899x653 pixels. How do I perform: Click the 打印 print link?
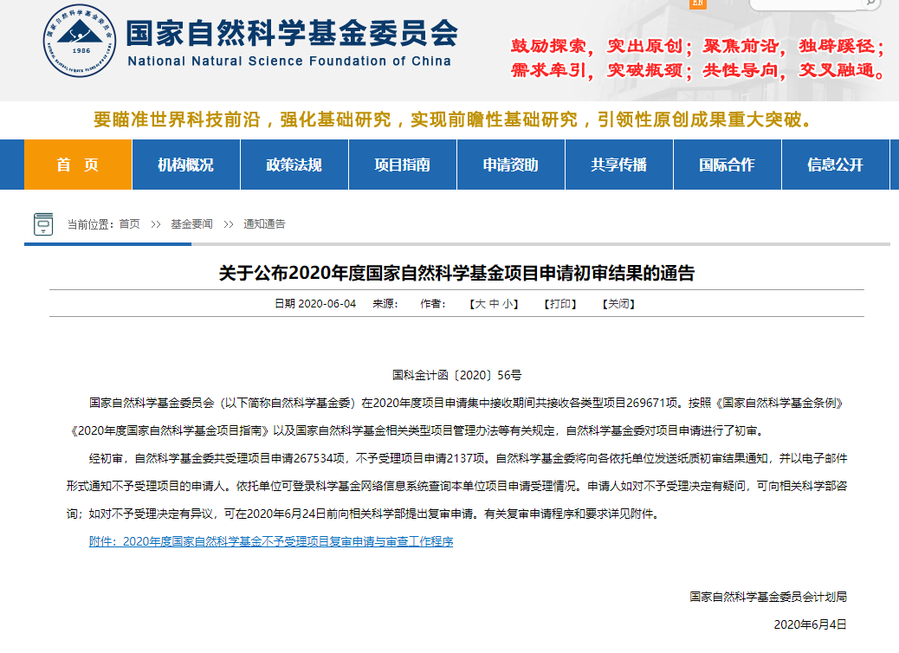click(x=560, y=304)
